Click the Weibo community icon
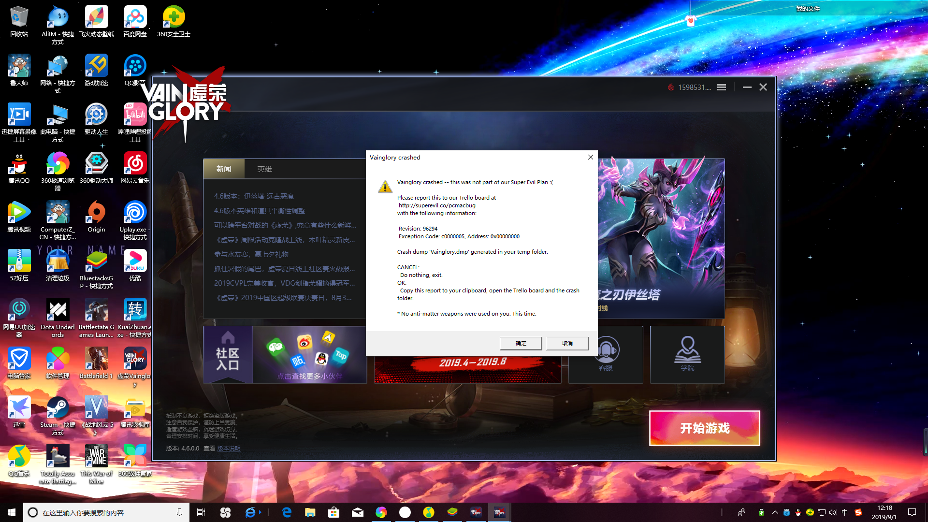The image size is (928, 522). point(304,343)
